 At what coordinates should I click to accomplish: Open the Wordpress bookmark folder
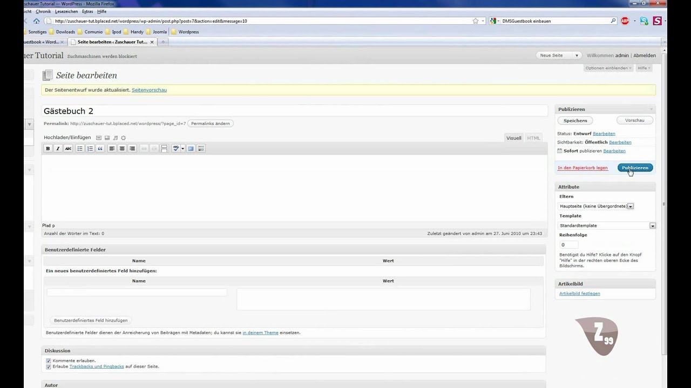pos(185,32)
